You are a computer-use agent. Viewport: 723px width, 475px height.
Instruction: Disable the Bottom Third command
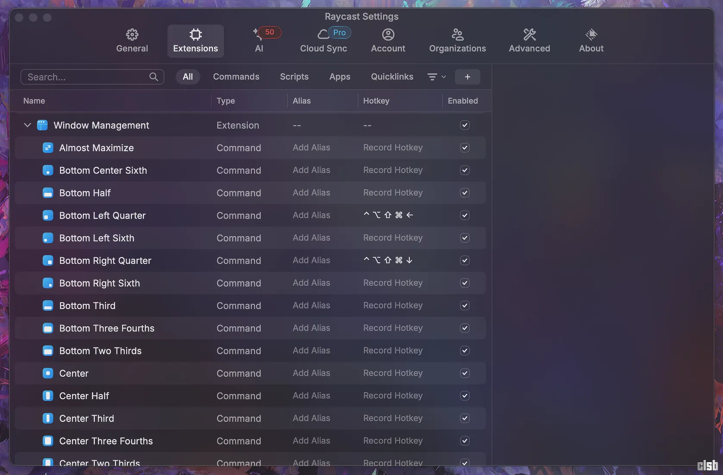[x=465, y=306]
